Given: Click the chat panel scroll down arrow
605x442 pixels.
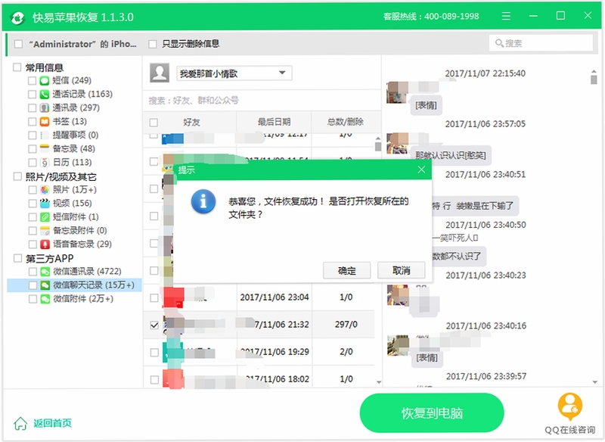Looking at the screenshot, I should [x=594, y=382].
